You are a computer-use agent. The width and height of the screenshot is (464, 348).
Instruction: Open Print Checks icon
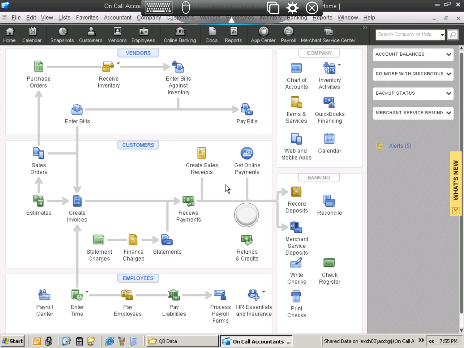[296, 296]
